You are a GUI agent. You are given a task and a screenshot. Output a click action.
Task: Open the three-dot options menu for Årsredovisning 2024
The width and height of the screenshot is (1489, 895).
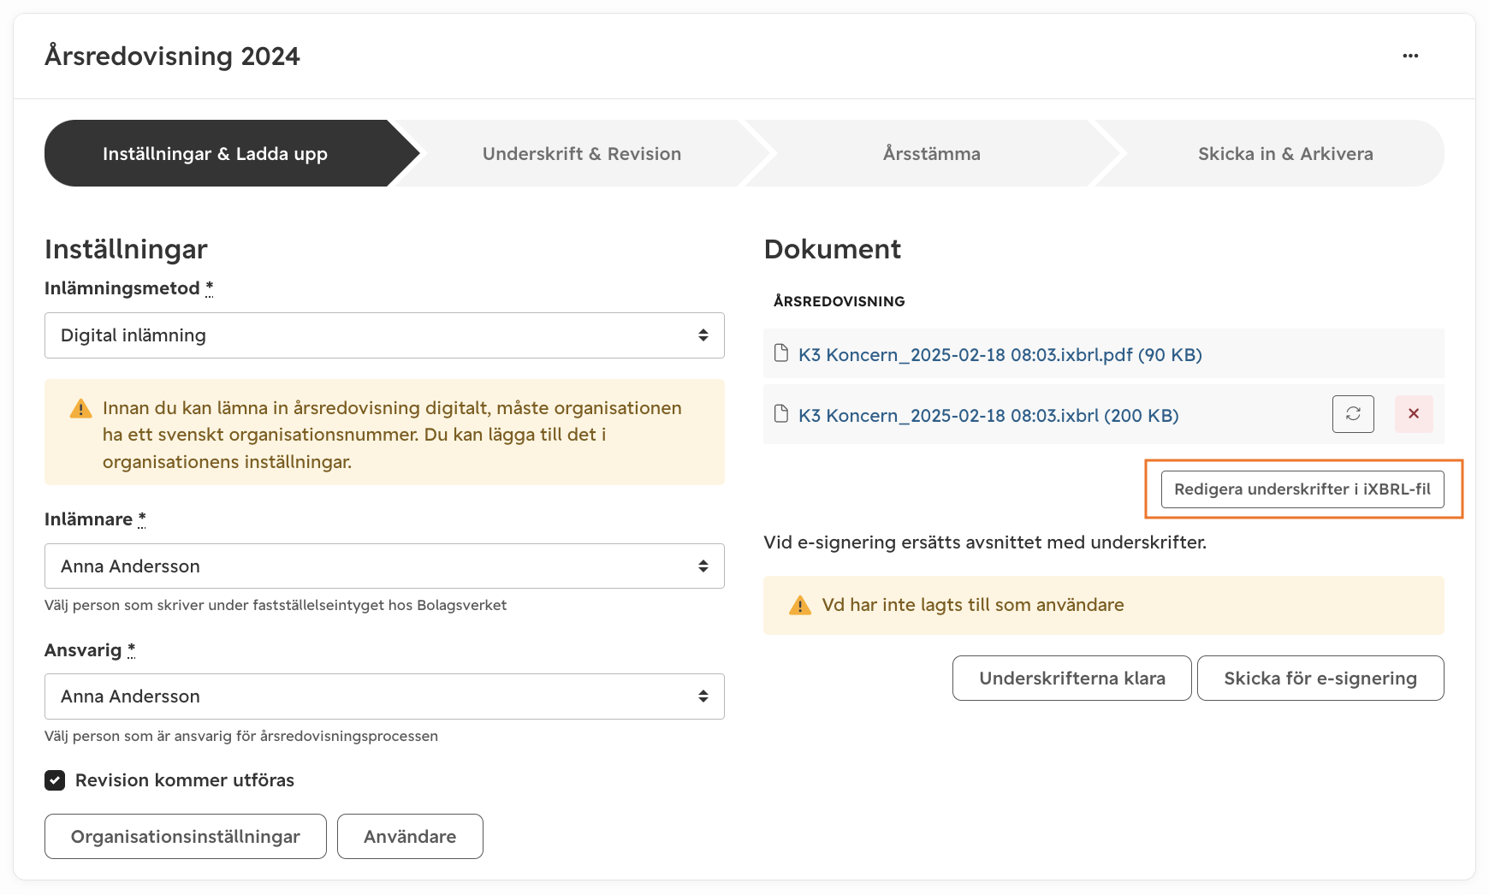(x=1410, y=56)
